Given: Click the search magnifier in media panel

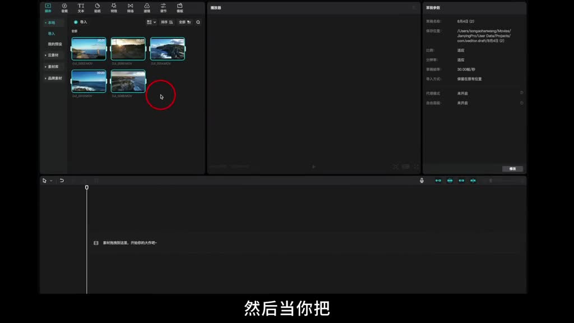Looking at the screenshot, I should click(198, 22).
